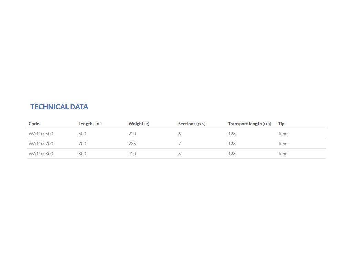The height and width of the screenshot is (264, 353).
Task: Click Tube tip cell in WA110-700 row
Action: coord(283,144)
